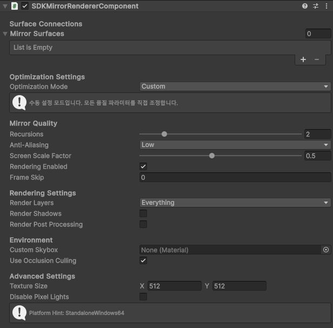Open Custom Skybox material object picker
Image resolution: width=333 pixels, height=328 pixels.
coord(326,250)
